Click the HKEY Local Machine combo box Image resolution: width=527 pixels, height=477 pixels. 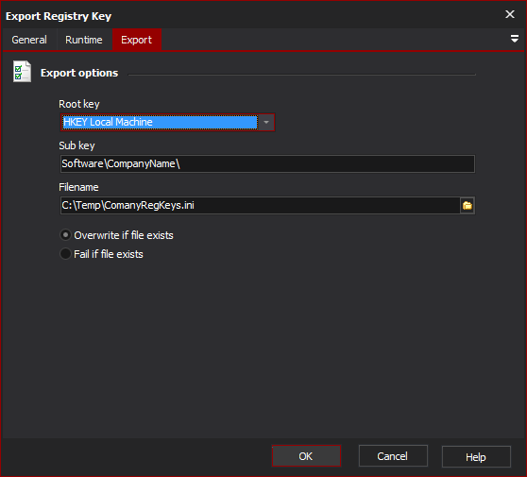pyautogui.click(x=167, y=122)
